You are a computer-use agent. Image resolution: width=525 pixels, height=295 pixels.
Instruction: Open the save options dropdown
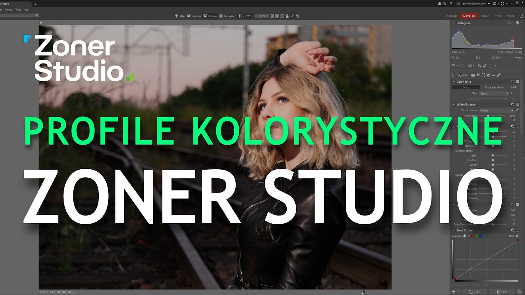[x=495, y=66]
